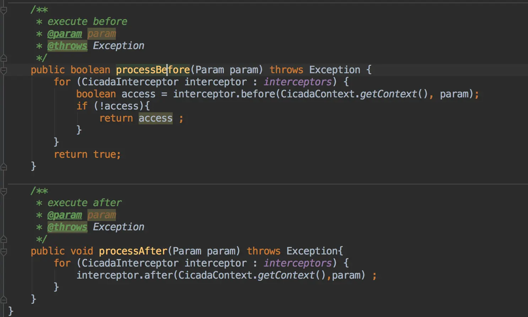Click 'interceptors' field in processBefore for loop

coord(298,82)
